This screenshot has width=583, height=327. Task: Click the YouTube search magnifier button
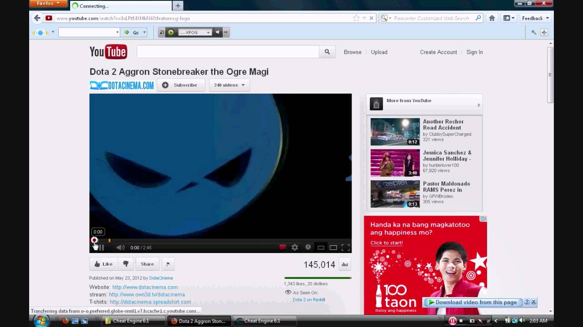[x=327, y=52]
